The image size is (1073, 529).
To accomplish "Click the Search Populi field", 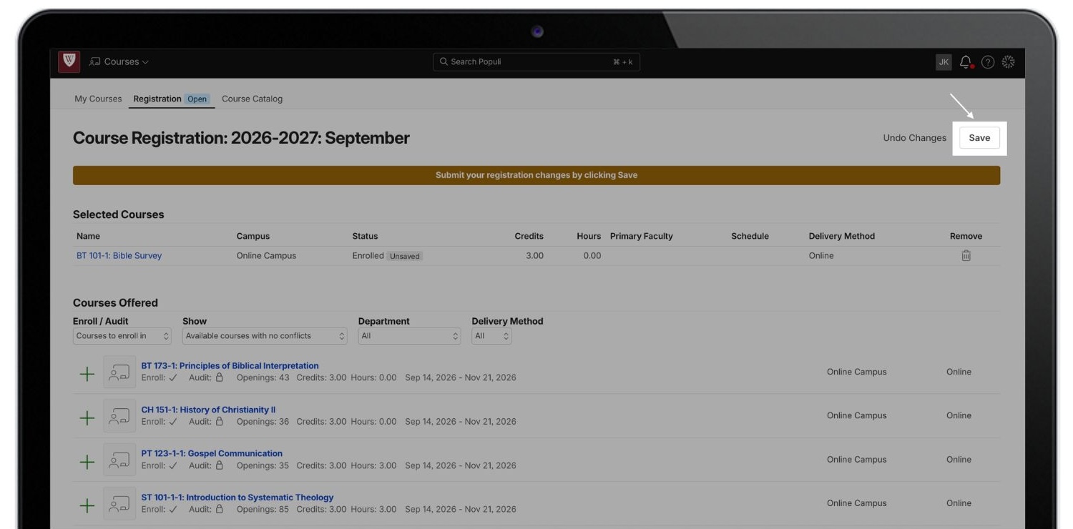I will click(x=536, y=61).
